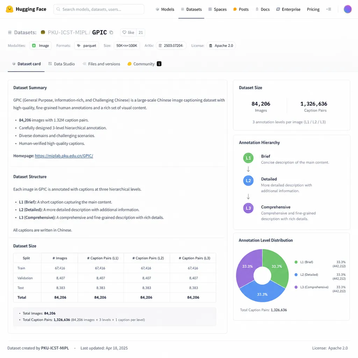Open the 50K<n<100K size tag filter
The image size is (358, 358).
point(127,46)
